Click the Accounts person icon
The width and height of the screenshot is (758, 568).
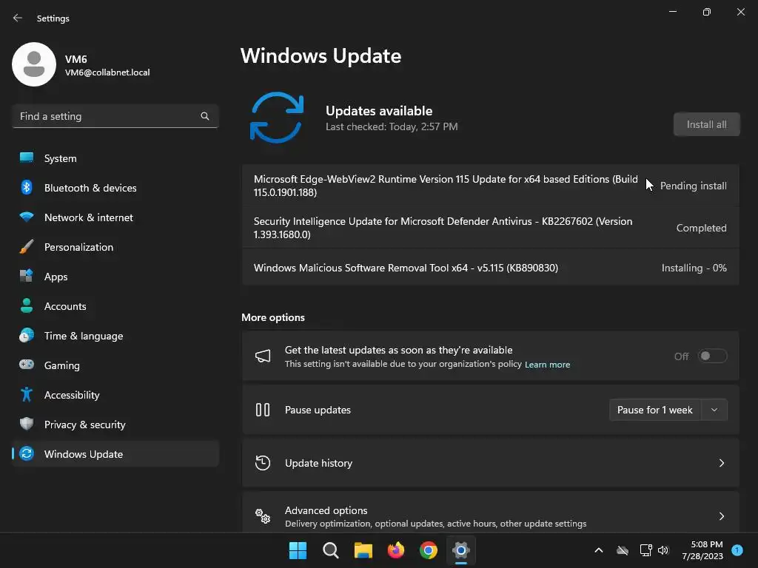click(x=27, y=305)
